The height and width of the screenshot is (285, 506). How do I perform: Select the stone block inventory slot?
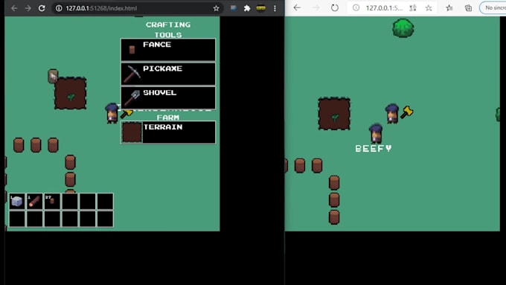(17, 202)
